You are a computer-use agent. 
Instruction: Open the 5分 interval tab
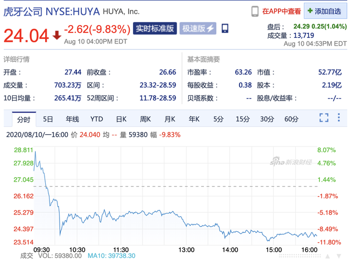point(218,119)
